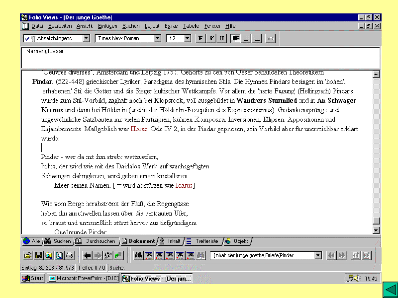Click the Start button
Viewport: 398px width, 298px height.
coord(33,279)
